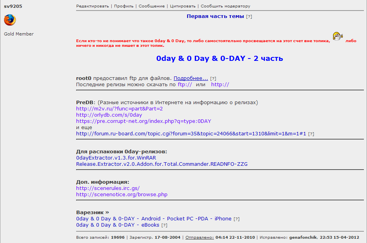Click the reading smiley emoticon
The width and height of the screenshot is (367, 243).
click(x=338, y=37)
